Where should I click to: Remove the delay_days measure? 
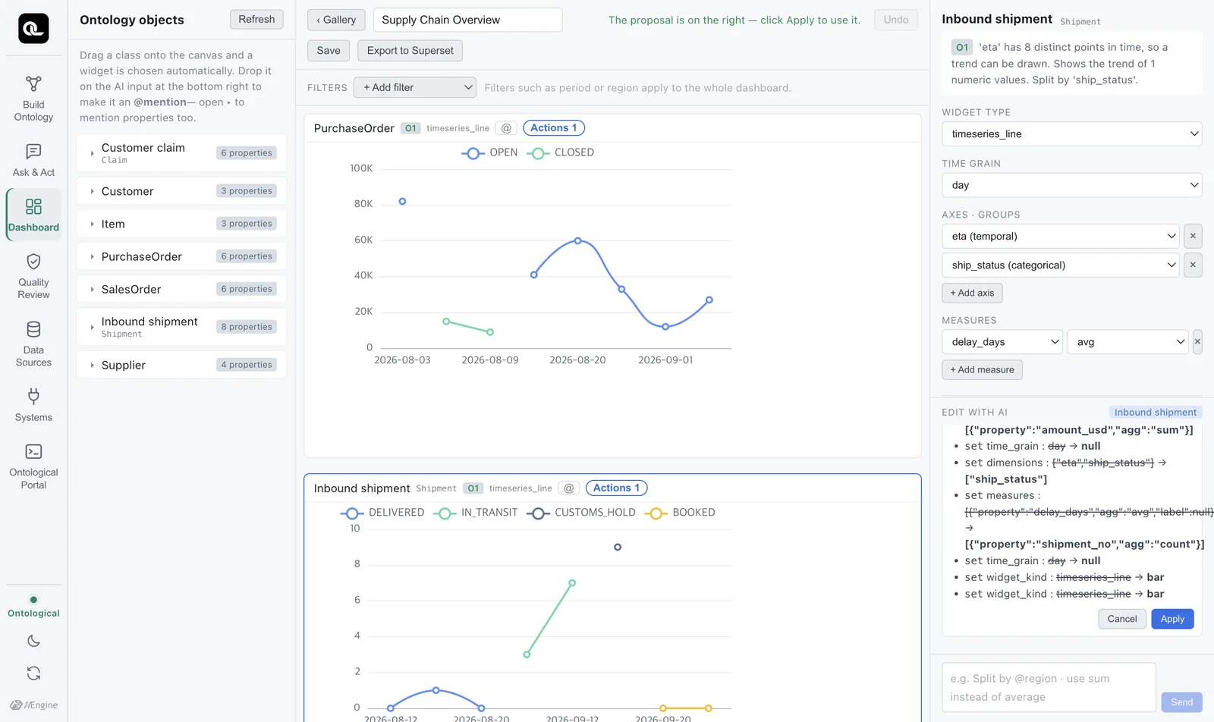[x=1197, y=342]
